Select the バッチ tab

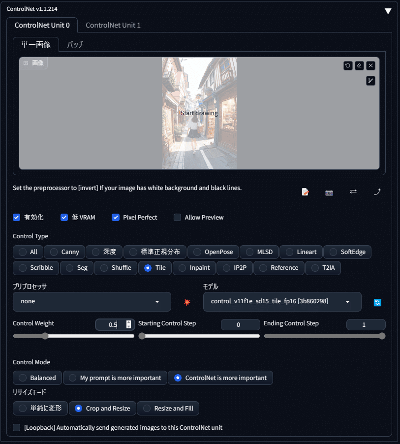[75, 44]
